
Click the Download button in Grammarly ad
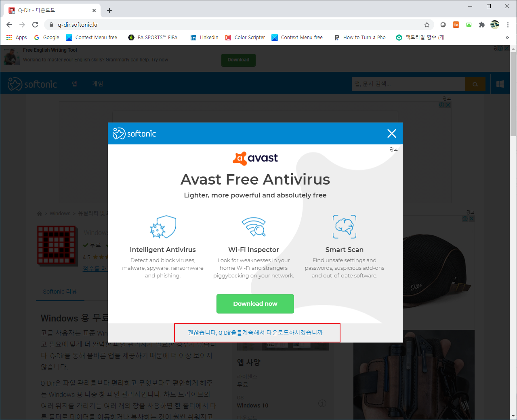[x=238, y=60]
